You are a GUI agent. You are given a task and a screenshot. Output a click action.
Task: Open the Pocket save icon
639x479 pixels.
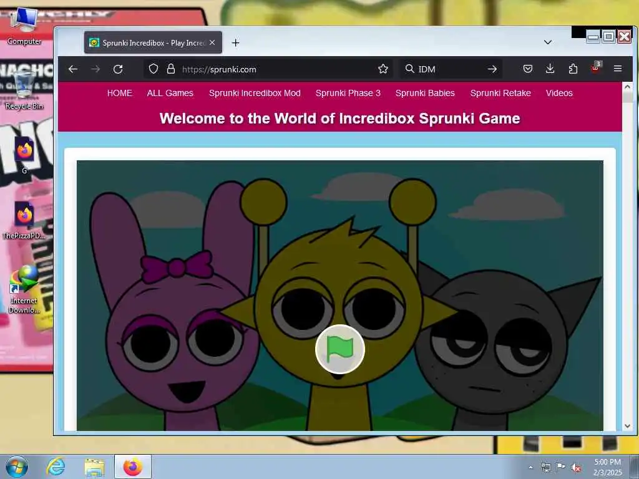click(528, 69)
